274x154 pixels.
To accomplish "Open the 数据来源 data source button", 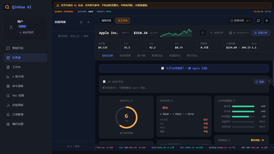I will (x=240, y=20).
